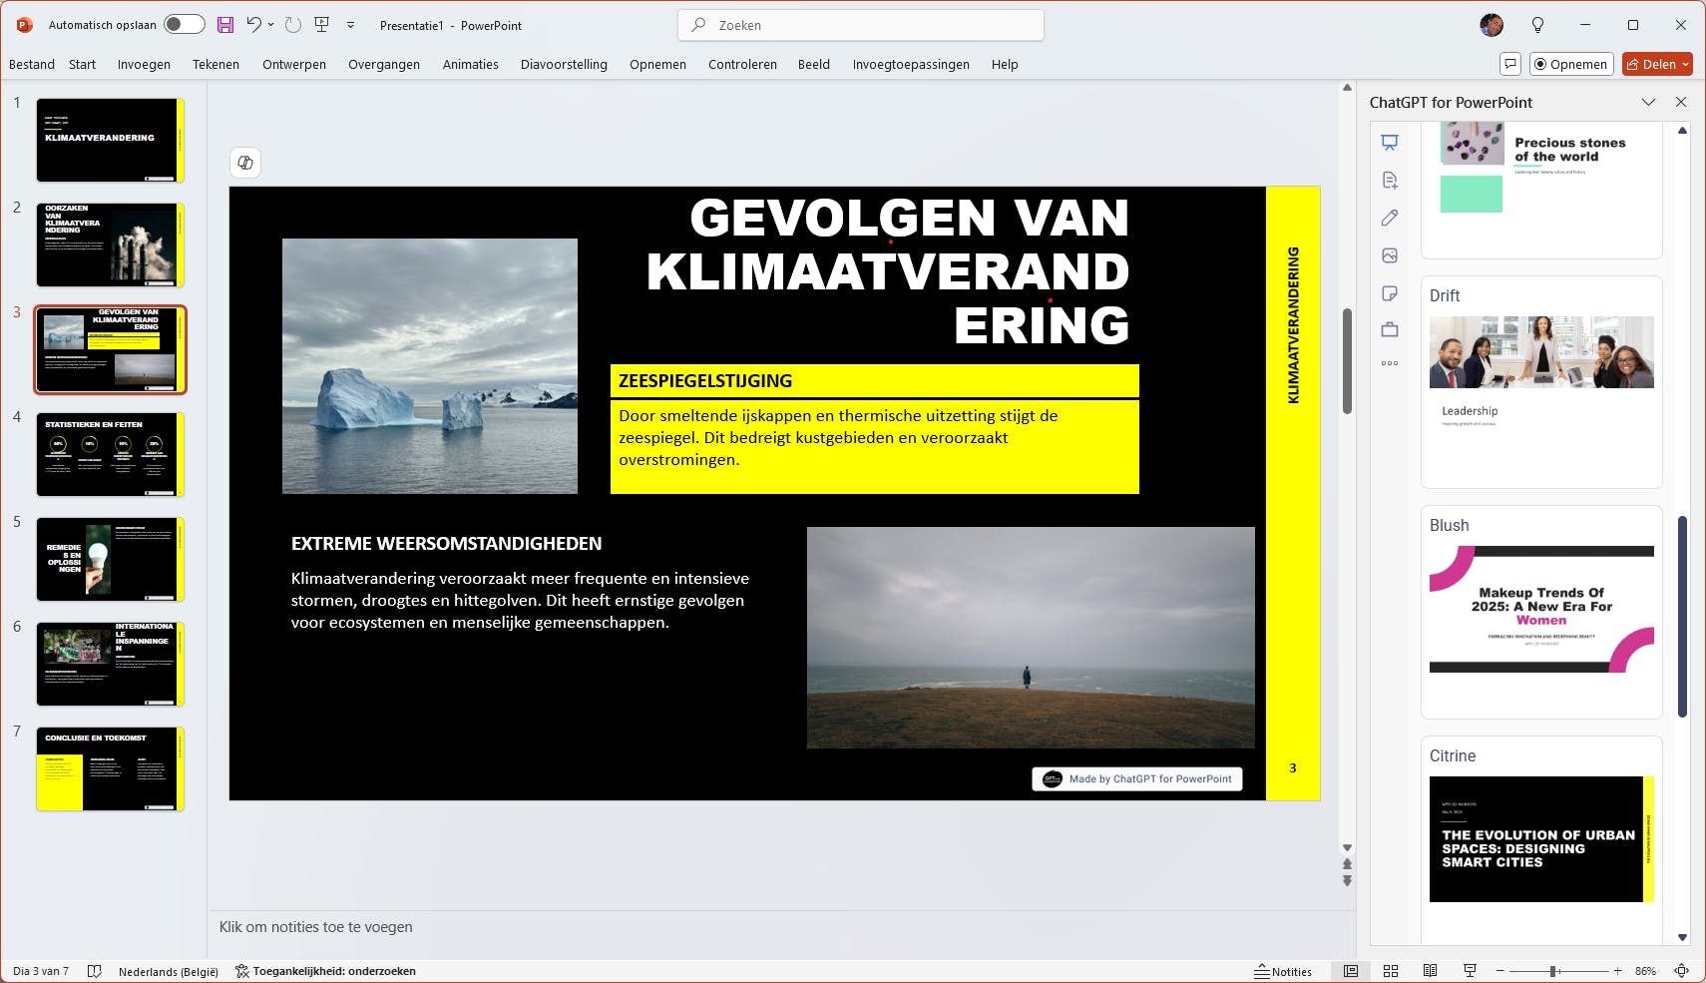Close the ChatGPT for PowerPoint pane
Screen dimensions: 1706x983
pyautogui.click(x=1681, y=102)
